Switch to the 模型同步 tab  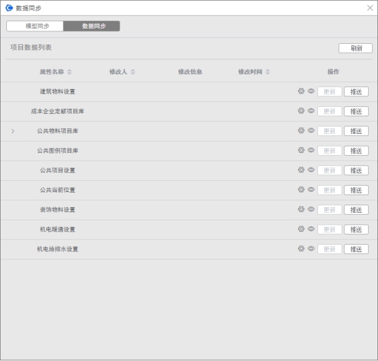tap(35, 26)
